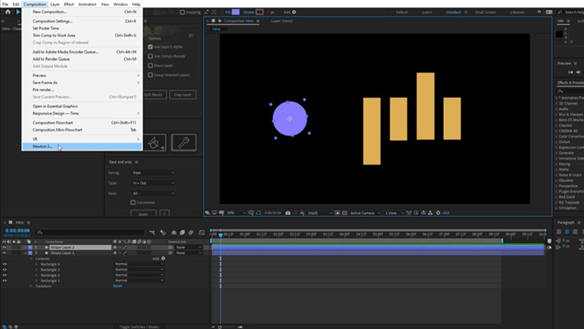Open the Easing dropdown set to Expo
Image resolution: width=584 pixels, height=329 pixels.
click(x=152, y=173)
